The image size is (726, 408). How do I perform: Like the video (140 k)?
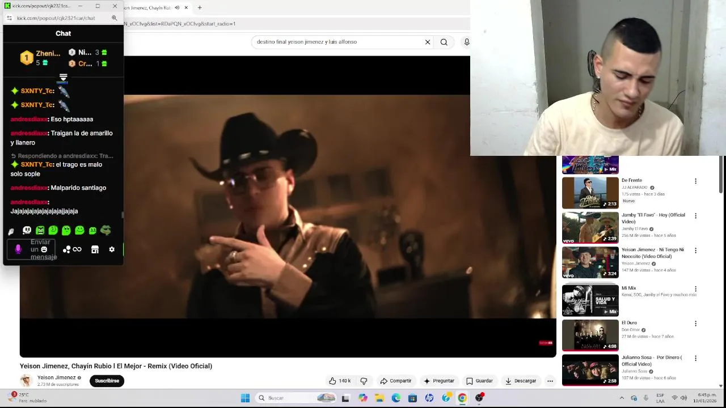340,381
